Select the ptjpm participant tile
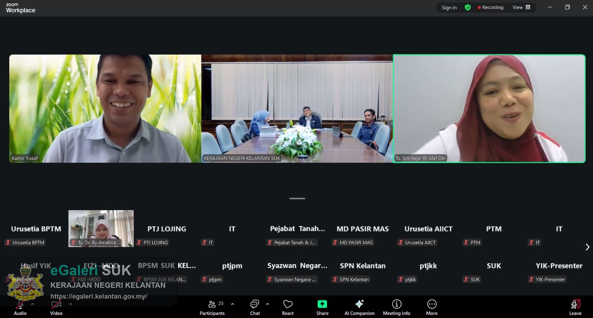This screenshot has width=593, height=318. point(232,266)
